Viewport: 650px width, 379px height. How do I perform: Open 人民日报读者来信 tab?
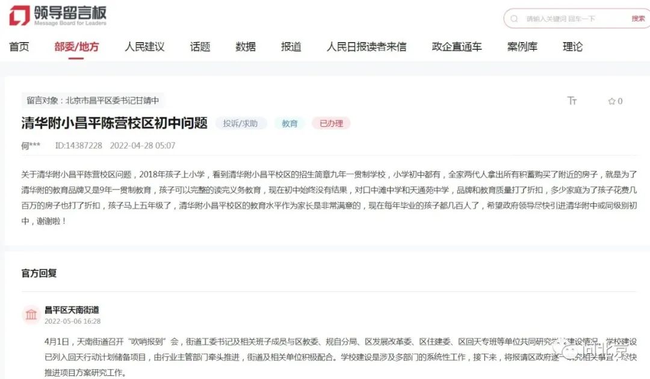tap(367, 47)
